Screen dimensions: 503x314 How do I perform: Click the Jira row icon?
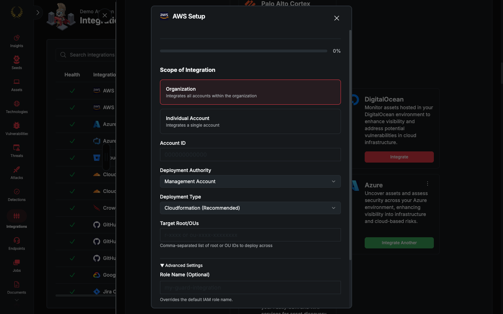click(x=97, y=292)
